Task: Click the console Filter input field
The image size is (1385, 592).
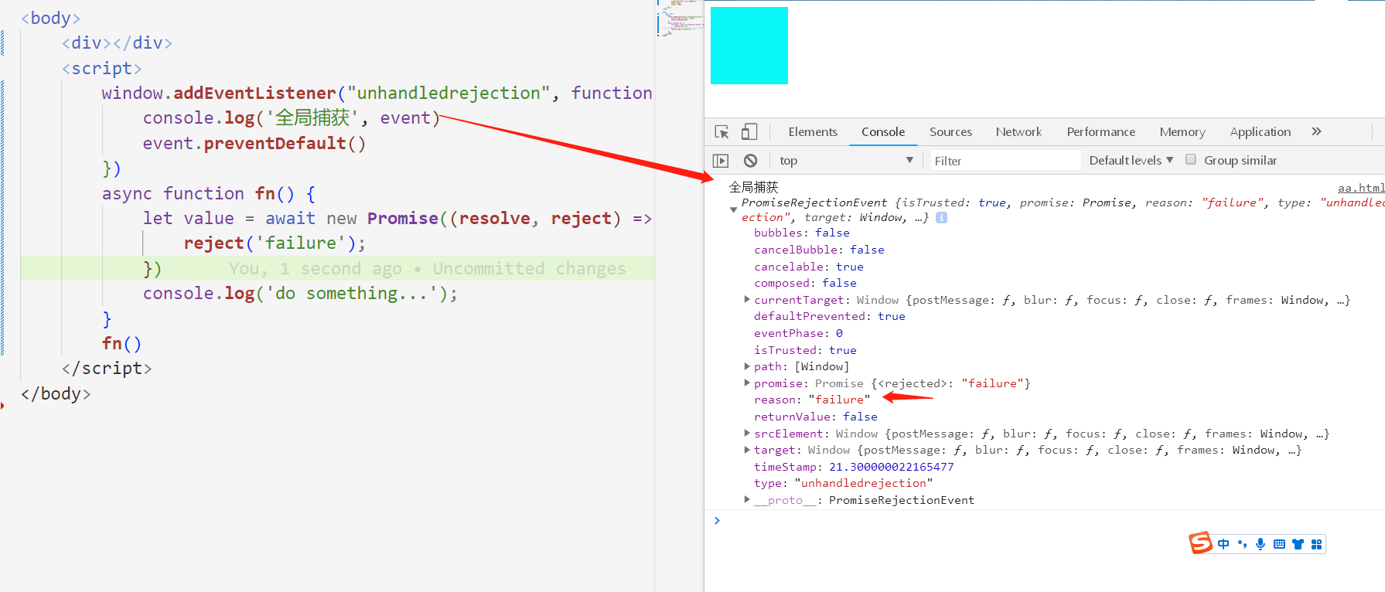Action: click(x=1004, y=161)
